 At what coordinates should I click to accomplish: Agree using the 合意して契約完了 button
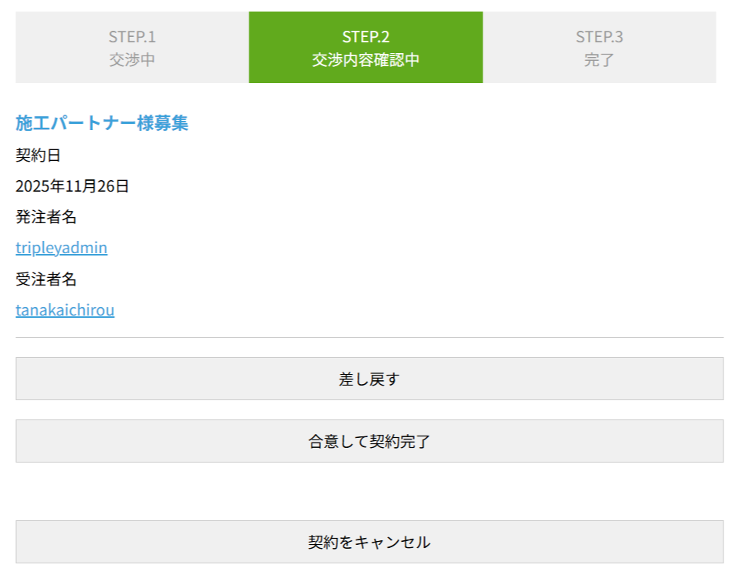coord(369,441)
